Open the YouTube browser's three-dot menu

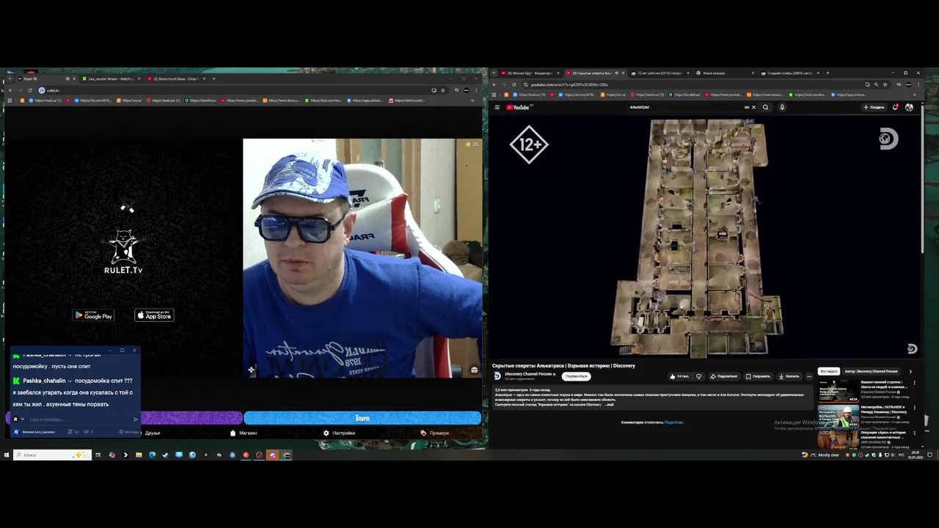(x=917, y=85)
